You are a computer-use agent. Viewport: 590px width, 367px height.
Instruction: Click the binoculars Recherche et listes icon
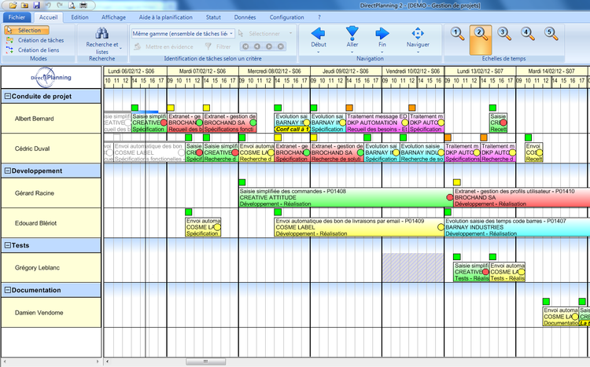pos(102,34)
